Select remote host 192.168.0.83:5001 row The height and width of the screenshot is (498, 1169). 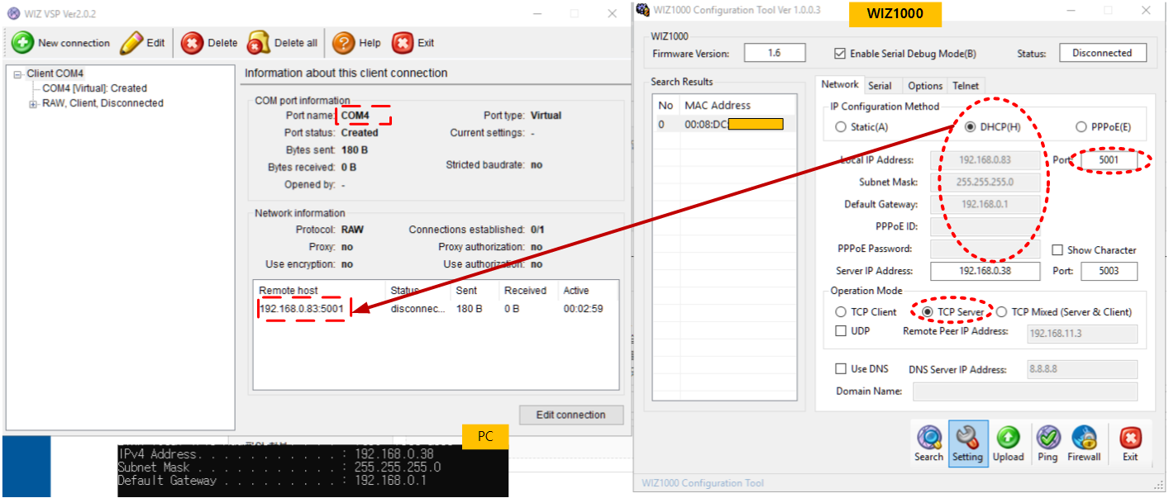(x=436, y=309)
